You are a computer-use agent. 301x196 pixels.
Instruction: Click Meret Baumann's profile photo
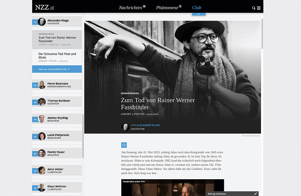pyautogui.click(x=42, y=85)
